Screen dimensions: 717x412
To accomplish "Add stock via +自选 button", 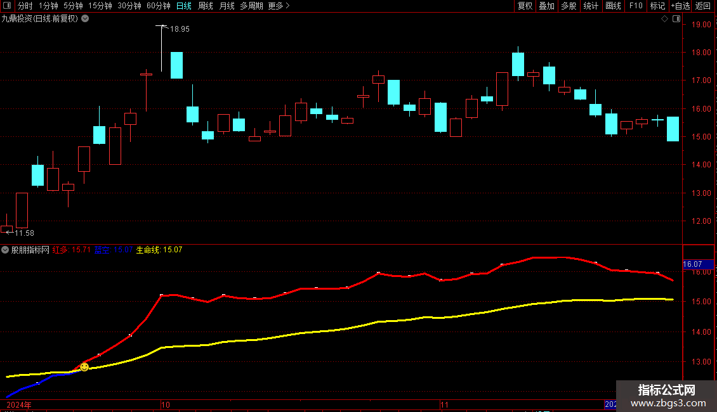I will [x=680, y=6].
